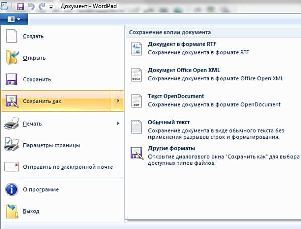The height and width of the screenshot is (229, 301).
Task: Select Документ Office Open XML format
Action: 184,70
